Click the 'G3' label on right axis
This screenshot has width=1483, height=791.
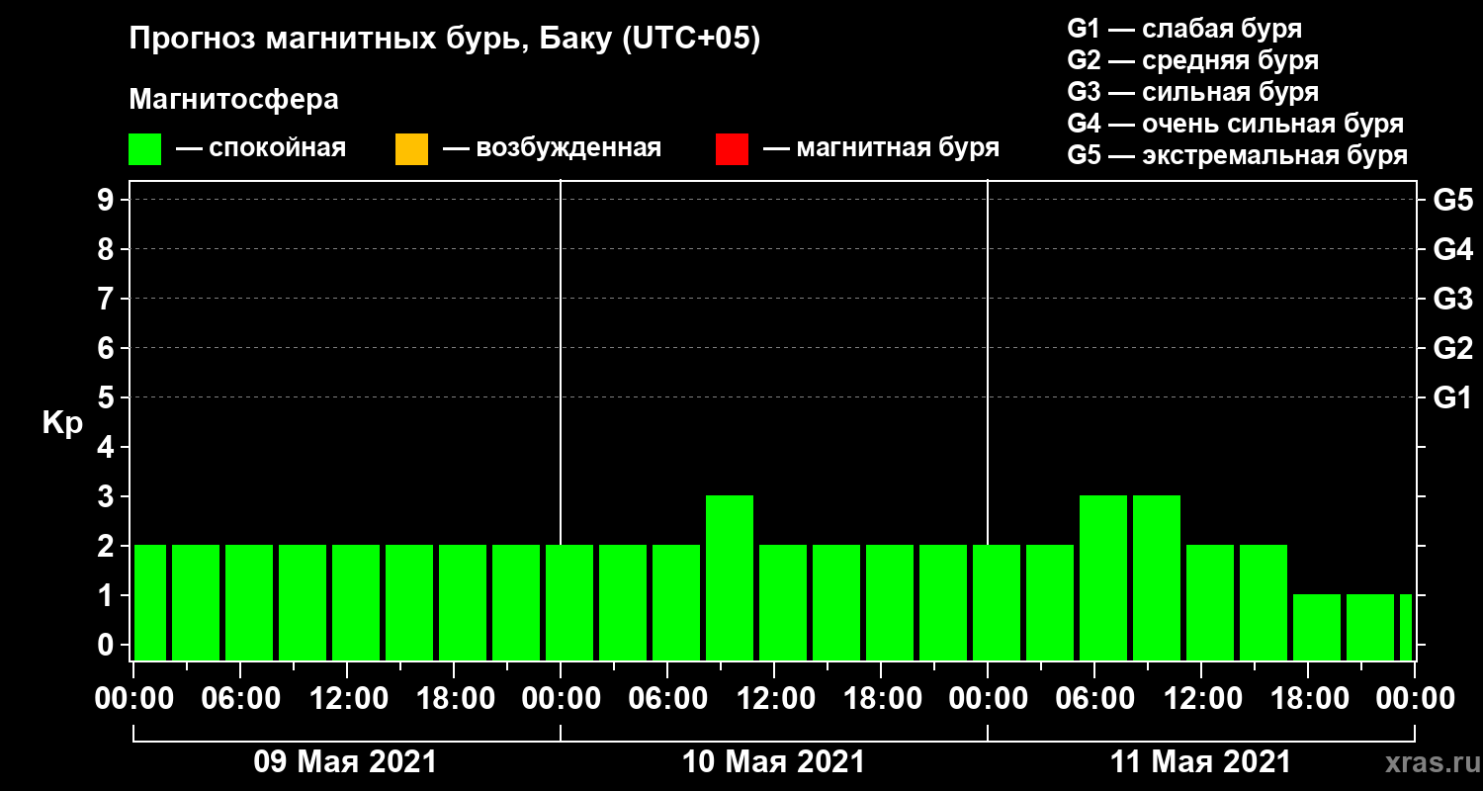tap(1452, 299)
